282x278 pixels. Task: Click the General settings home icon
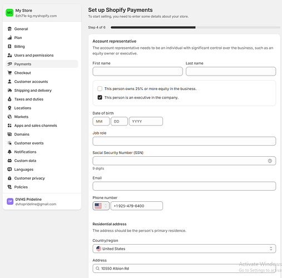point(9,29)
